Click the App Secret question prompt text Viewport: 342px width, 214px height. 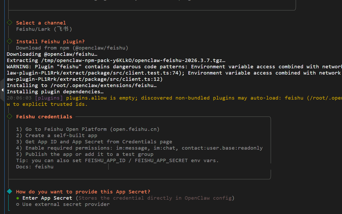coord(83,192)
